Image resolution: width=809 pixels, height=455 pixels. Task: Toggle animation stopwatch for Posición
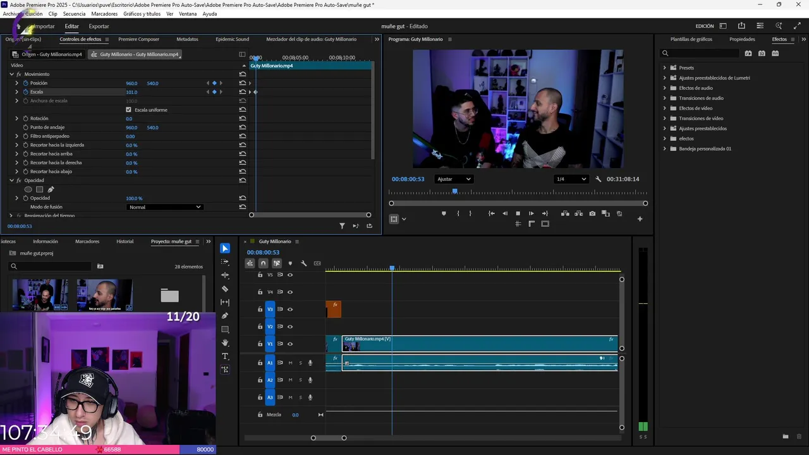click(x=26, y=83)
